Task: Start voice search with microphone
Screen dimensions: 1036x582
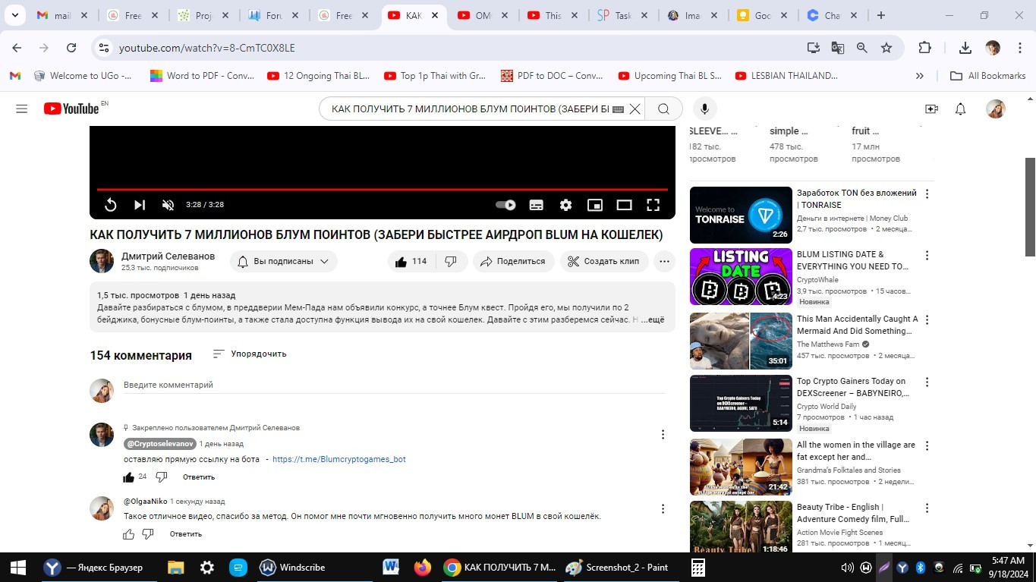Action: pos(704,109)
